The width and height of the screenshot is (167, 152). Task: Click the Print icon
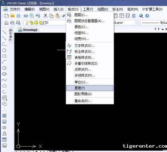(x=26, y=16)
